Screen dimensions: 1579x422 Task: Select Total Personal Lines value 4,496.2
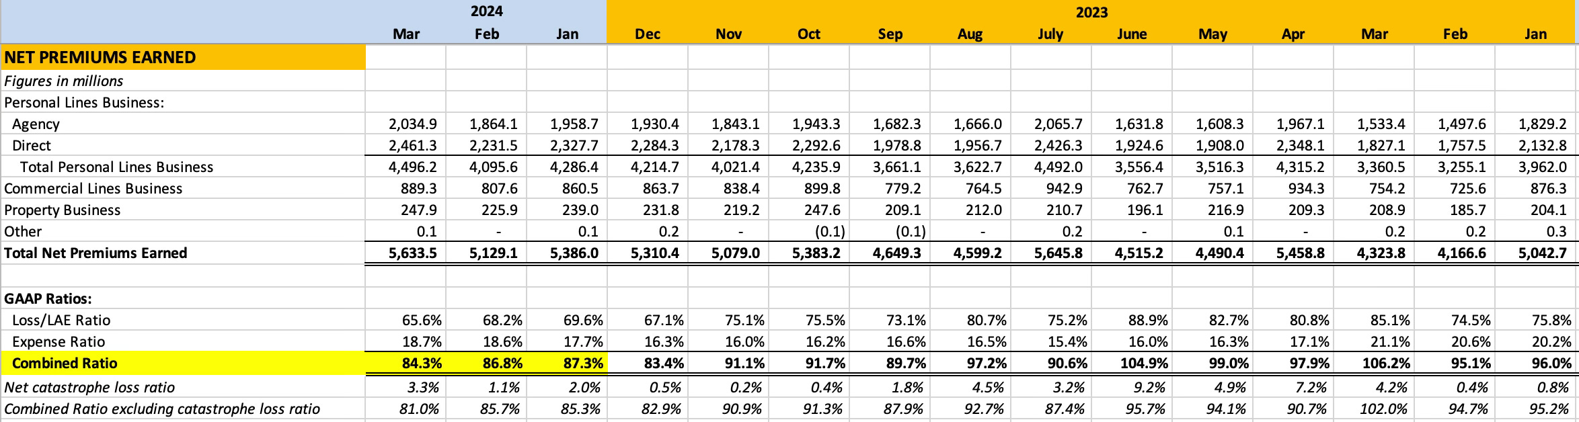[x=413, y=167]
